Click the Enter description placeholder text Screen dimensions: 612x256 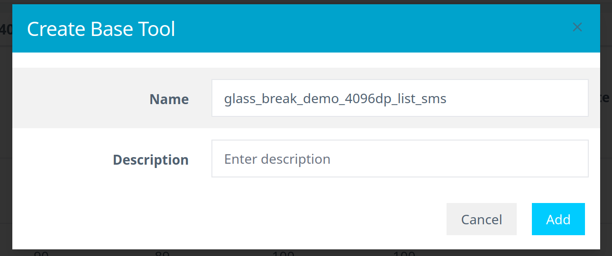point(277,159)
